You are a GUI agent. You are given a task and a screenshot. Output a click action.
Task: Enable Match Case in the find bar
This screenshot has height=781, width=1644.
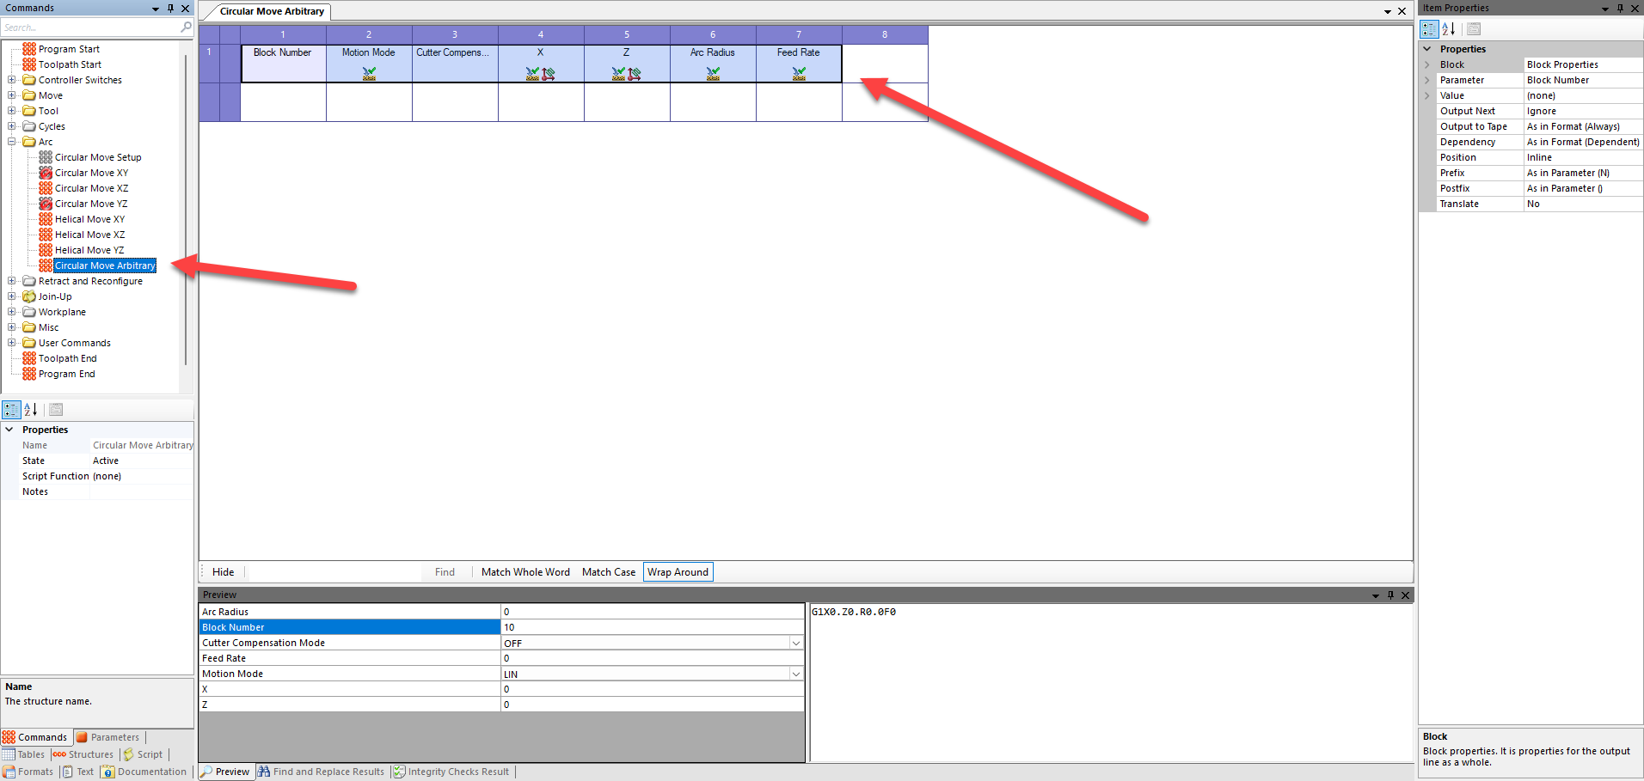tap(608, 571)
